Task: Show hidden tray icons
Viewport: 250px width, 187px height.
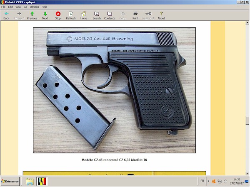Action: coord(208,181)
